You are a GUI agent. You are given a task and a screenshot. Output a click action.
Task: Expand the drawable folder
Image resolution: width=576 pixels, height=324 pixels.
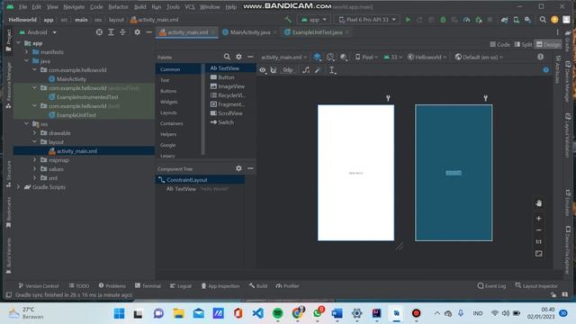34,133
